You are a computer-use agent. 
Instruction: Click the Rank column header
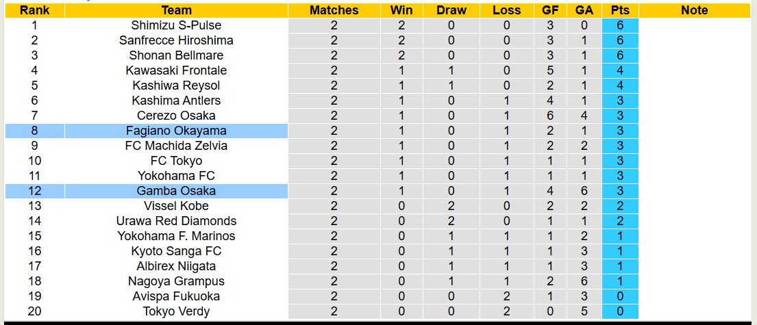tap(34, 10)
